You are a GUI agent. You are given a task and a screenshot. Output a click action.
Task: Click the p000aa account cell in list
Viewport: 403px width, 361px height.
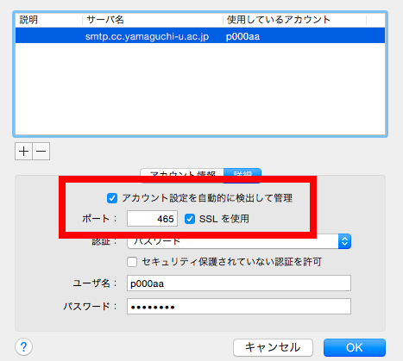click(x=242, y=36)
